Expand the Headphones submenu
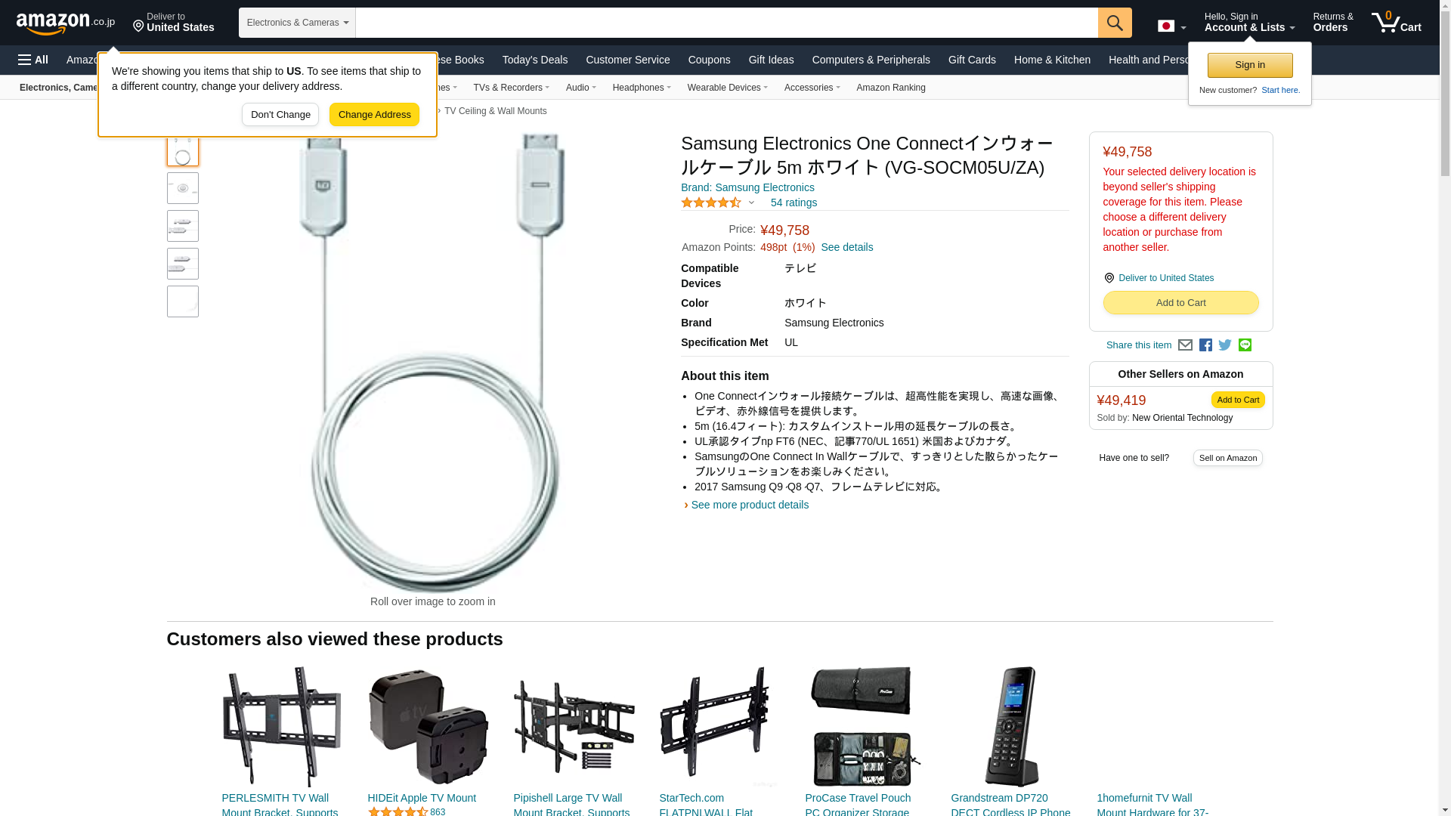 pyautogui.click(x=642, y=88)
